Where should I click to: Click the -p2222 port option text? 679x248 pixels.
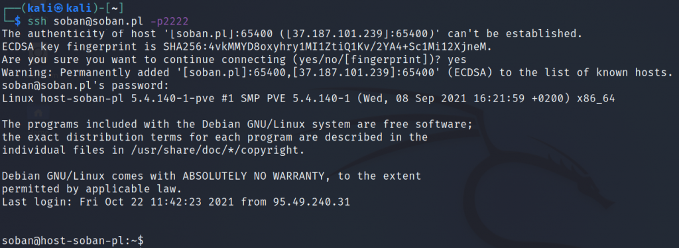(x=168, y=21)
